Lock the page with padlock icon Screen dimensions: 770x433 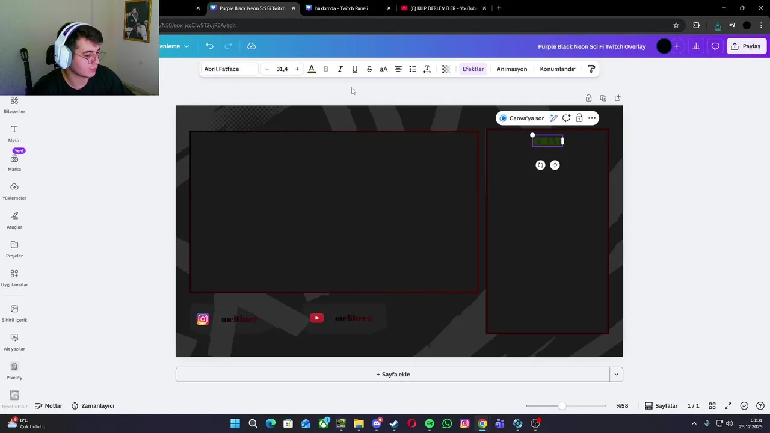588,98
